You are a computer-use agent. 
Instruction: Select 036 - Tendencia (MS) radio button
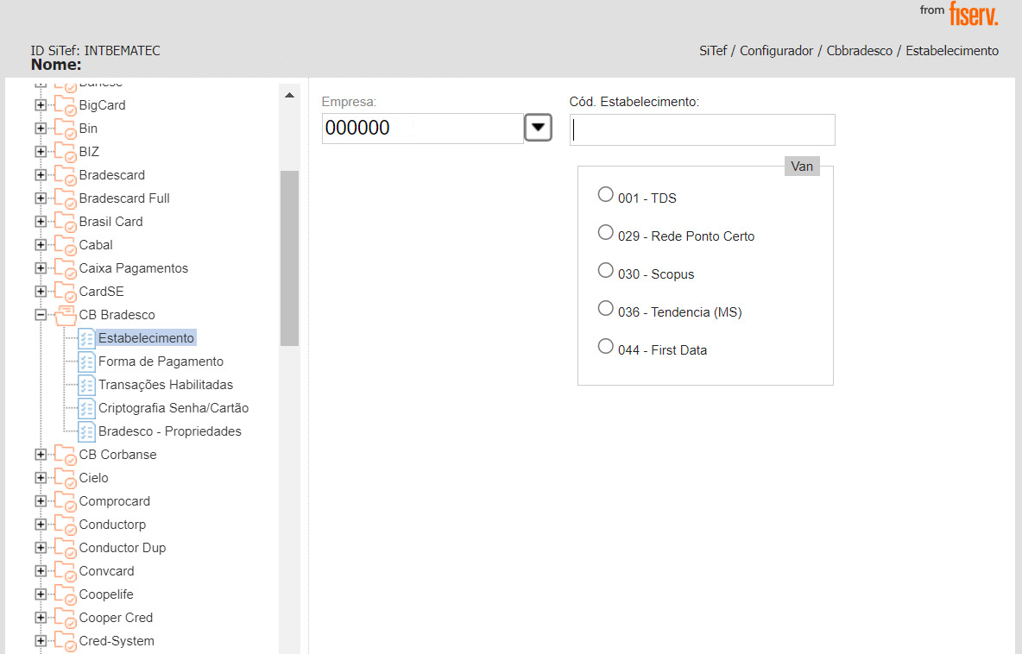tap(605, 307)
